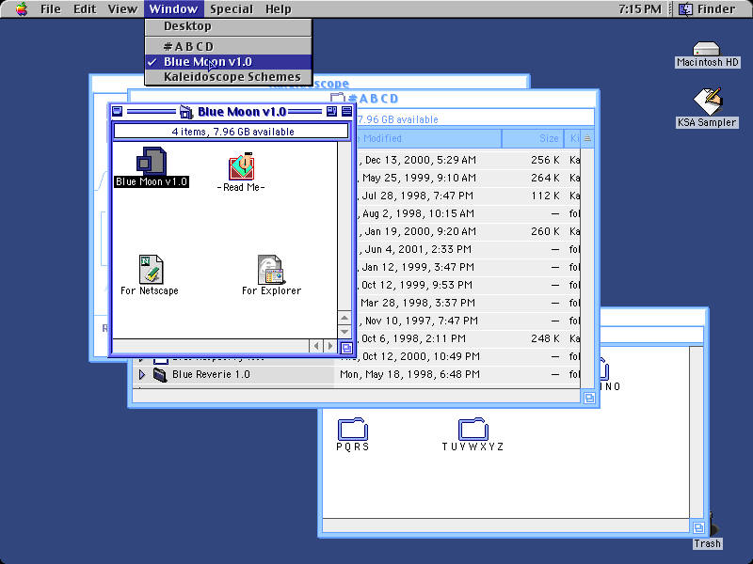Click the date Oct 12, 2000, 10:49 PM
This screenshot has width=753, height=564.
[421, 356]
